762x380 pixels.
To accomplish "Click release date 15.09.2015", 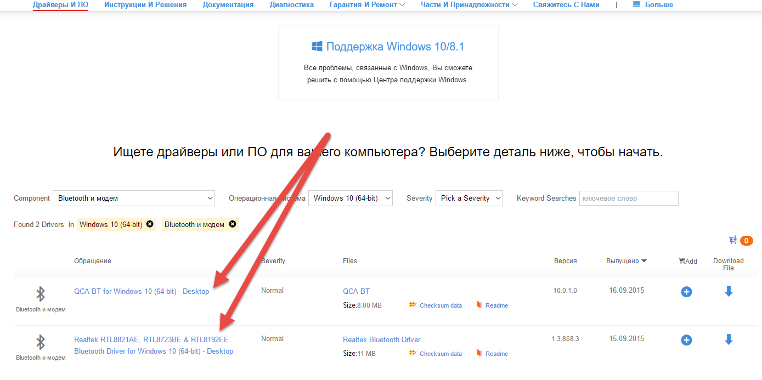I will pyautogui.click(x=626, y=339).
